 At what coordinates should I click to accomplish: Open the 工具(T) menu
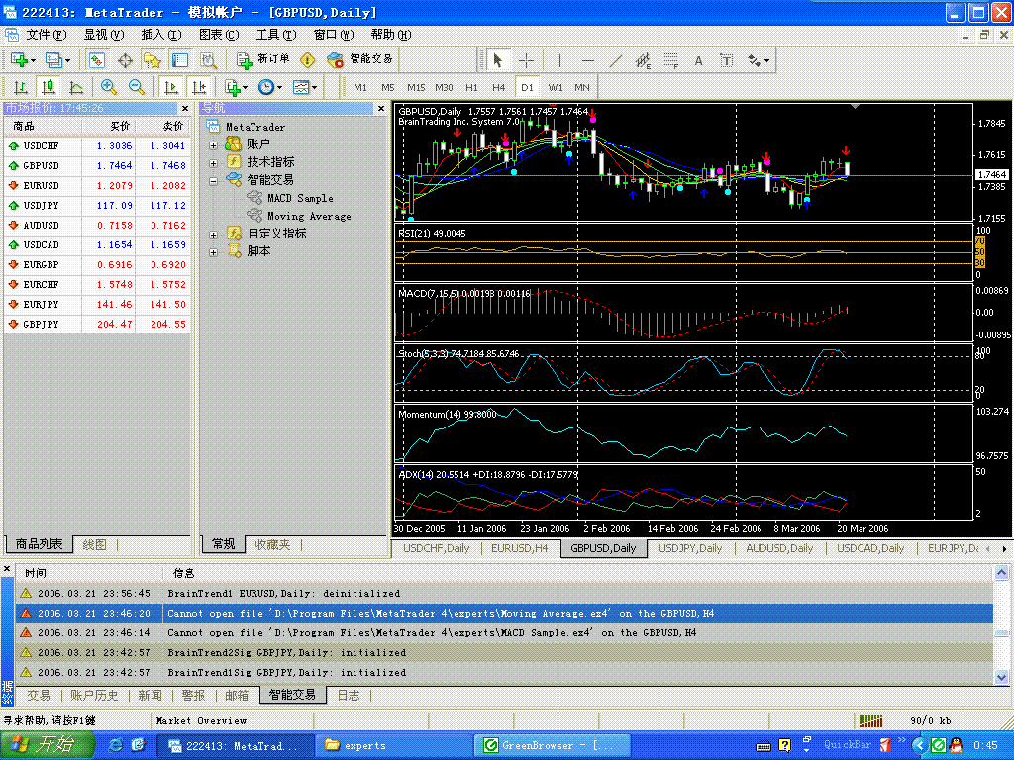276,35
